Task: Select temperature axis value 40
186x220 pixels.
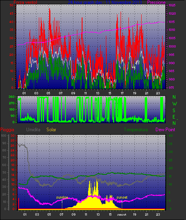Action: tap(171, 136)
